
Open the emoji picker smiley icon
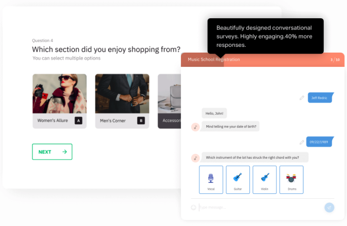[193, 207]
